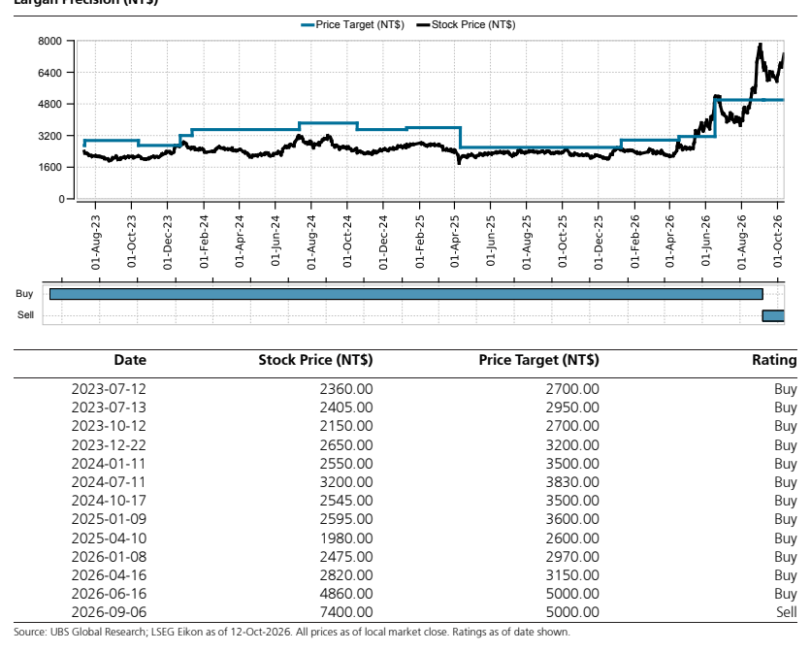This screenshot has width=811, height=652.
Task: Select the date cell 2026-09-06
Action: (x=109, y=612)
